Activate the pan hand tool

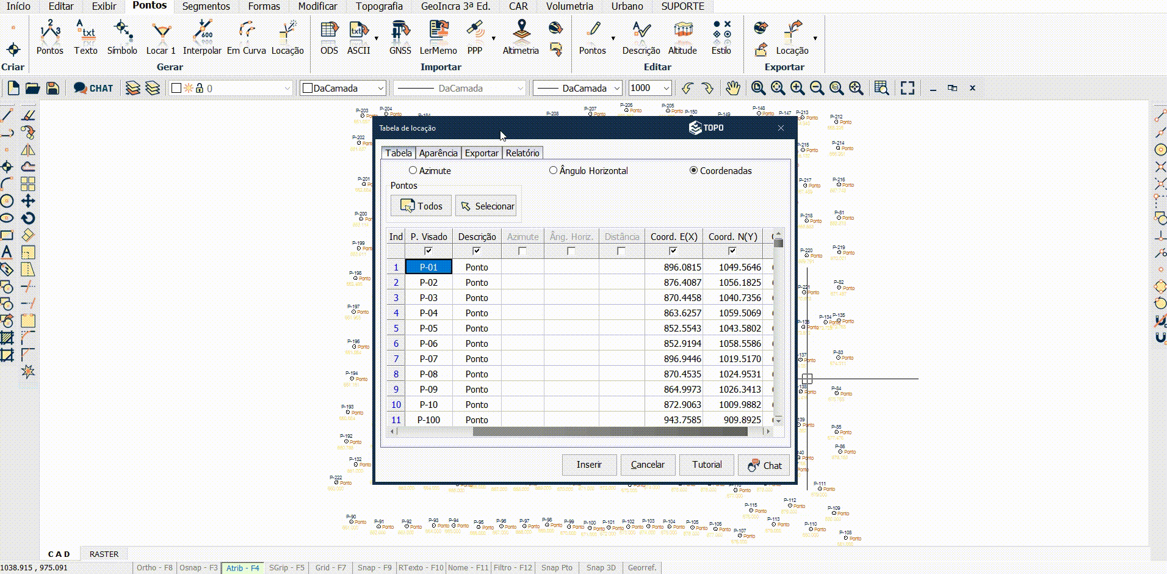732,89
